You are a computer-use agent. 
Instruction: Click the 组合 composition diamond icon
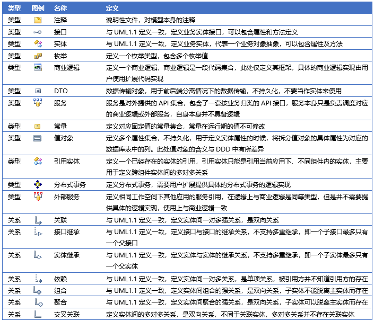(x=38, y=290)
